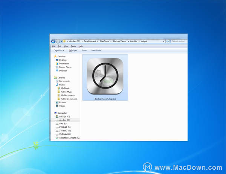The width and height of the screenshot is (226, 174).
Task: Click the Dropbox icon
Action: [57, 70]
